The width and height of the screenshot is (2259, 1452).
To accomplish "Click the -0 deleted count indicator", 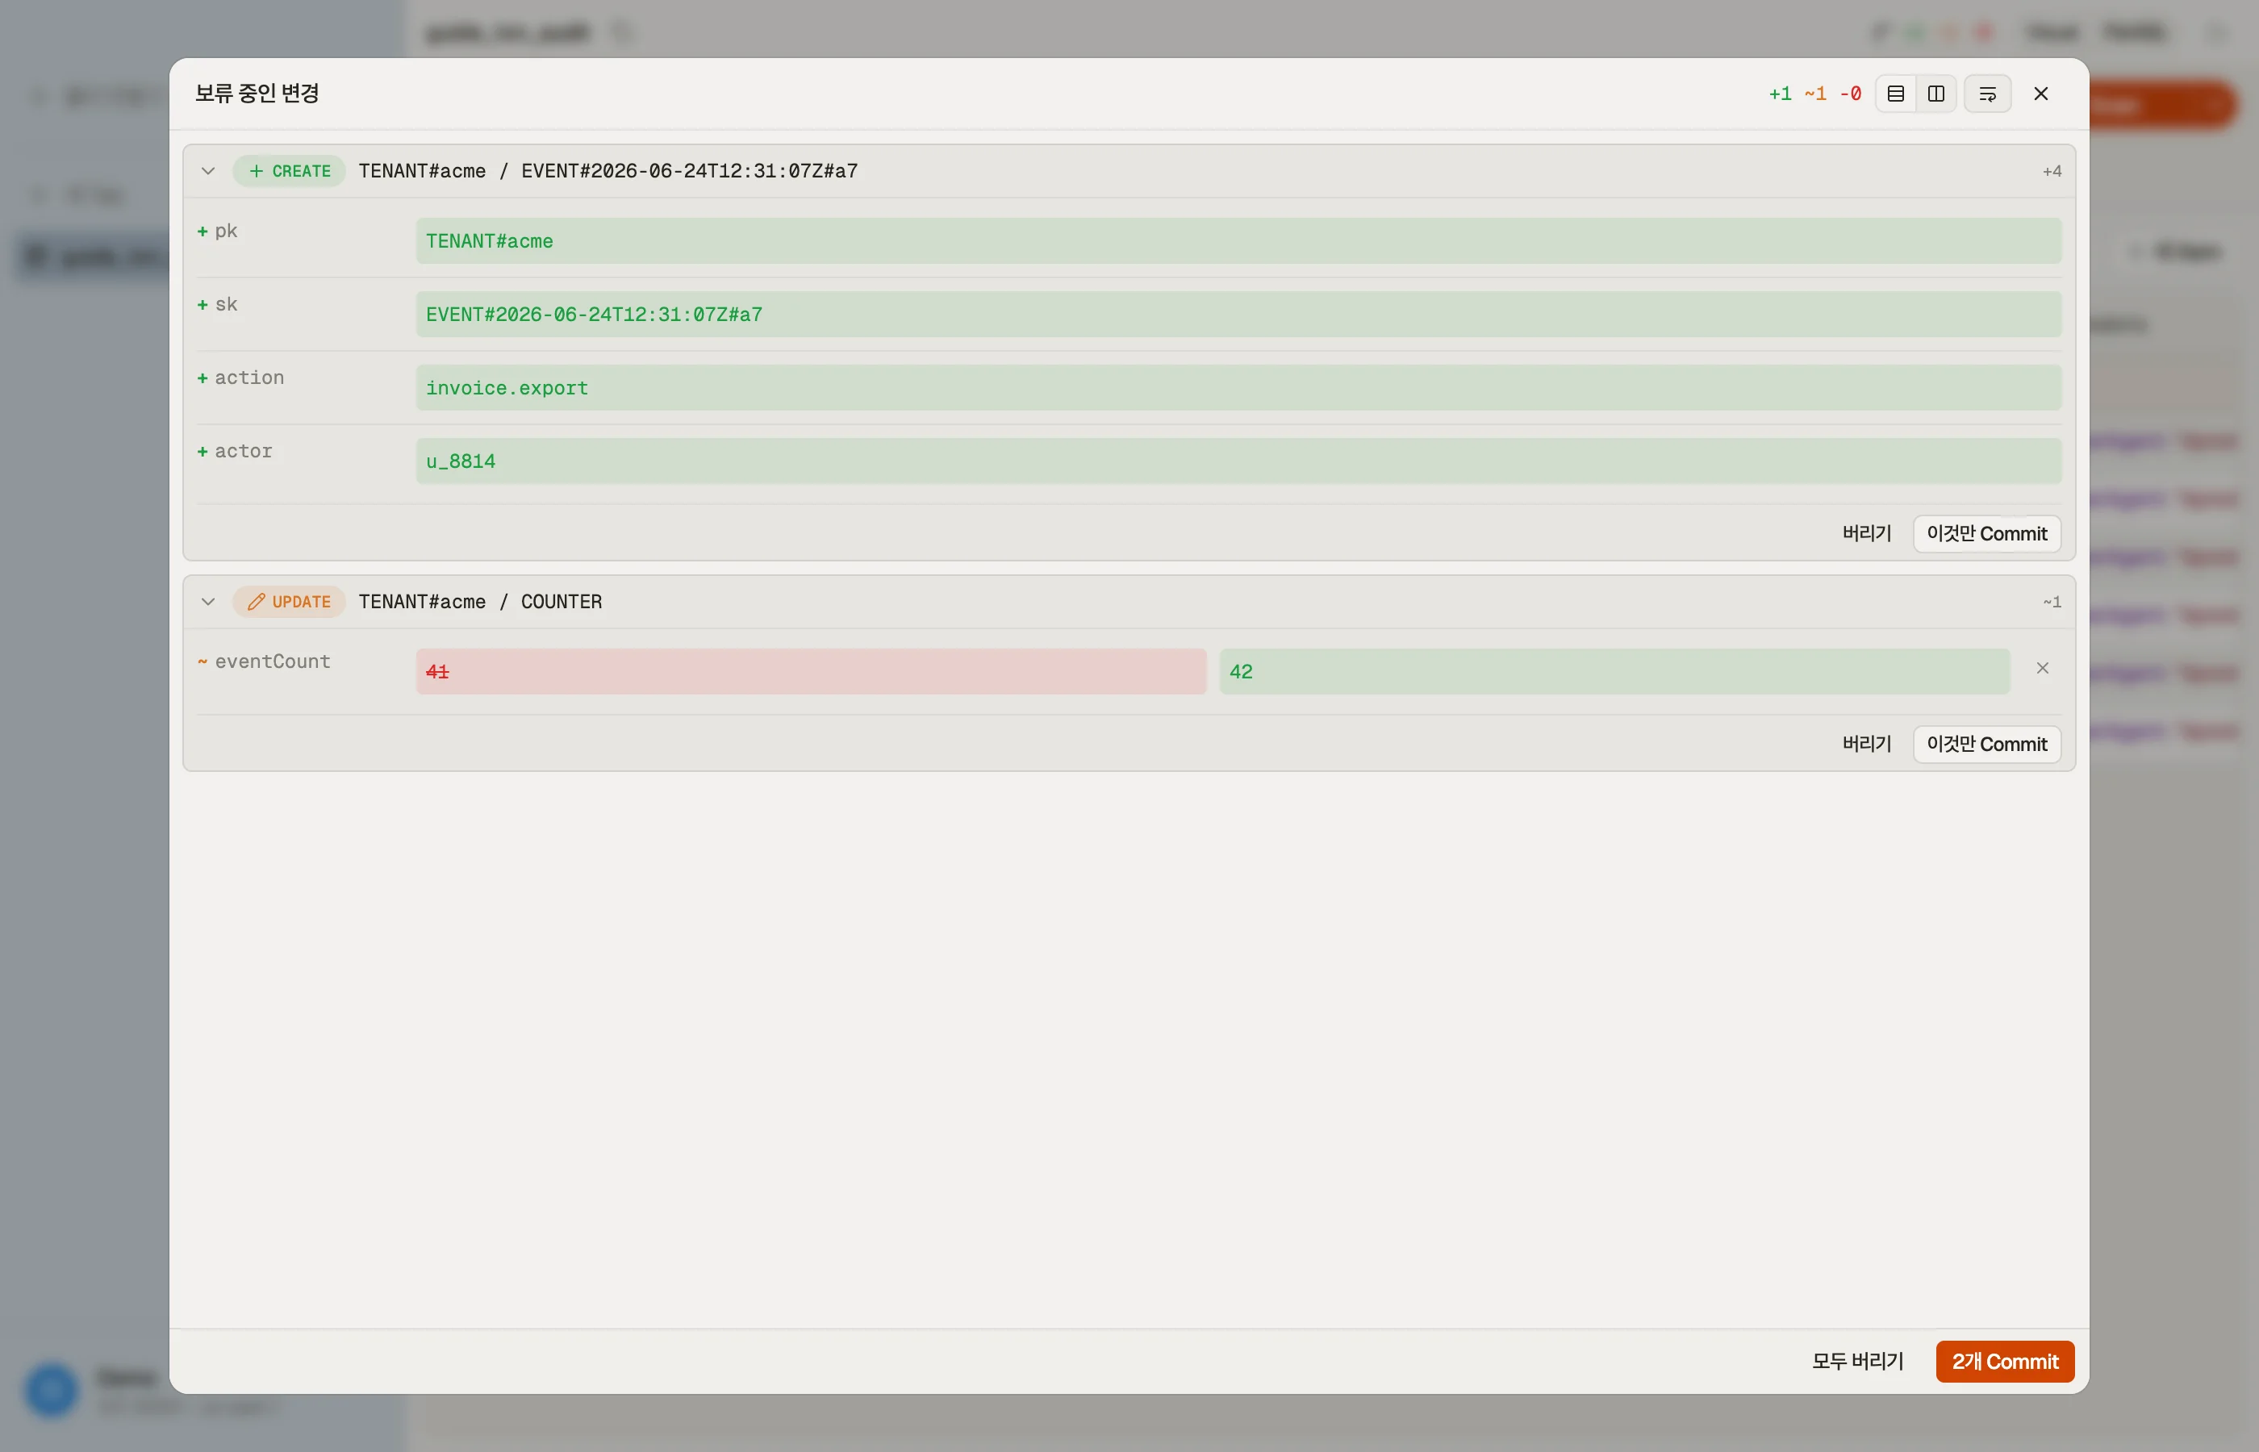I will 1850,94.
